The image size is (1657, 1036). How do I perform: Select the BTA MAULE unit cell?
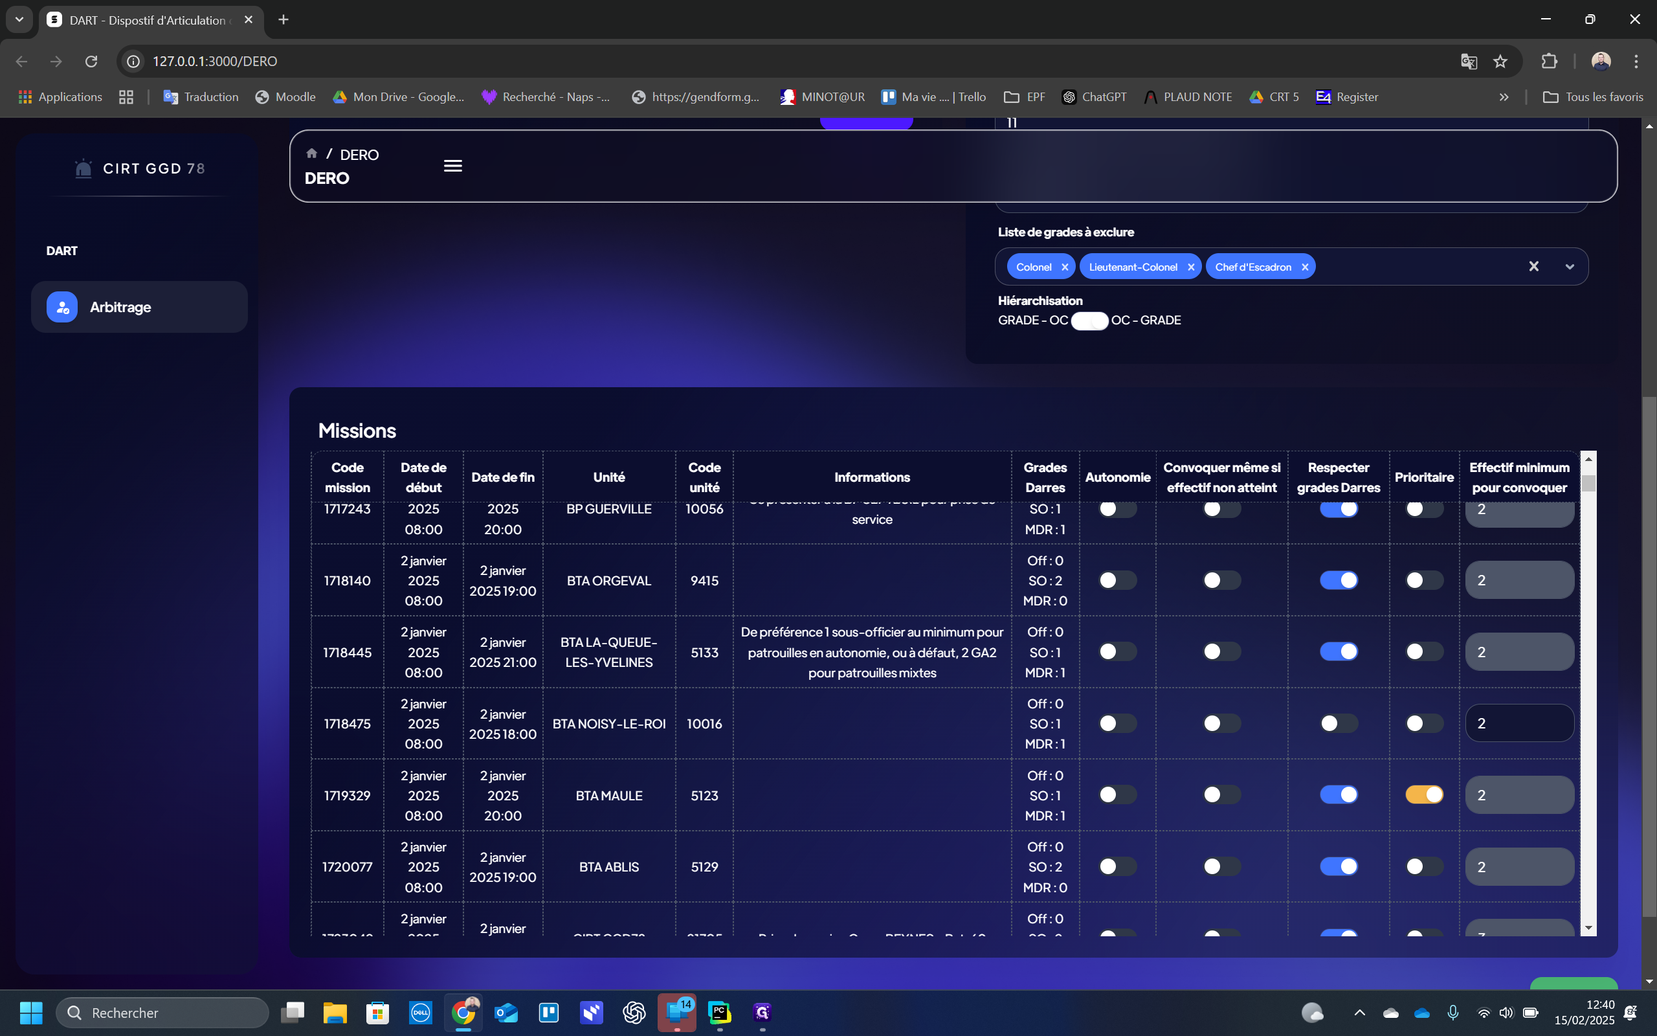(x=608, y=796)
